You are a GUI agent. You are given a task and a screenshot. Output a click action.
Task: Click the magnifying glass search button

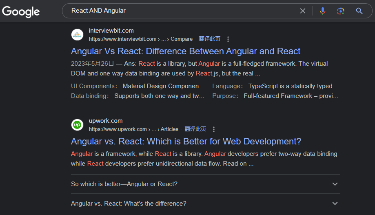359,11
